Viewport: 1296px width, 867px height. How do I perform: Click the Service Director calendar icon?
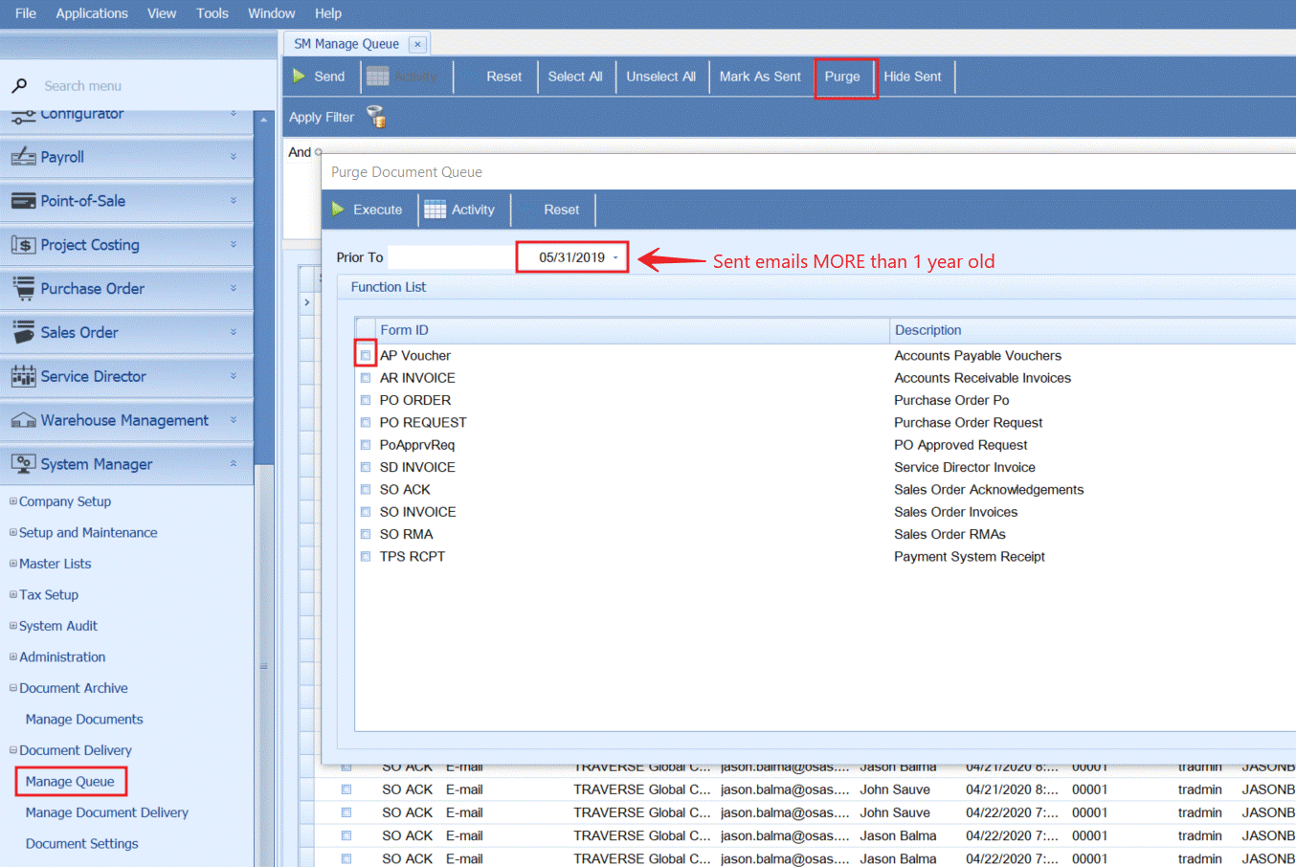[x=23, y=376]
